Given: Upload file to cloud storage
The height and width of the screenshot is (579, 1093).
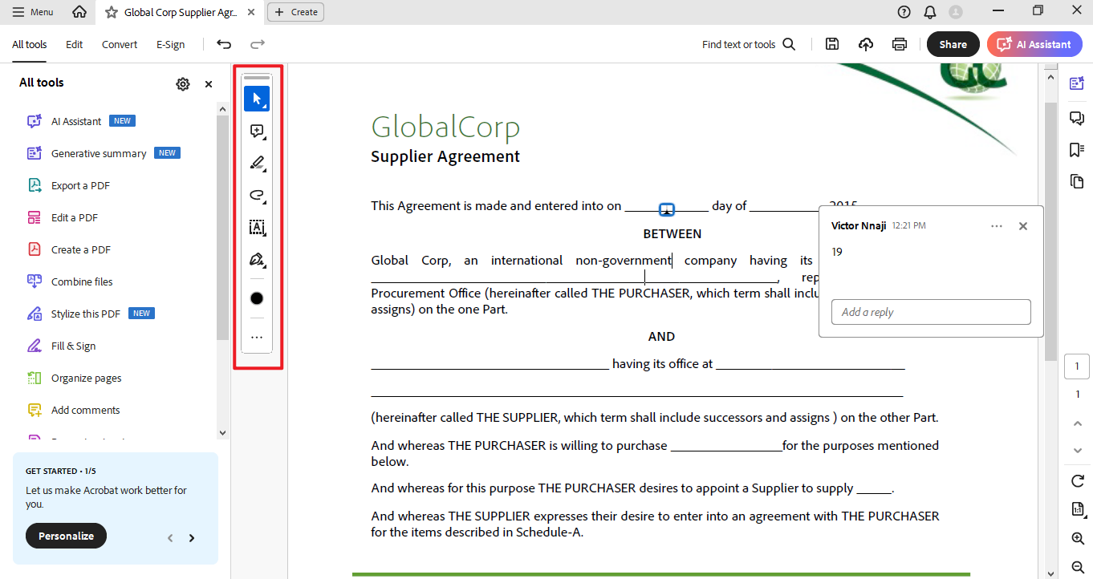Looking at the screenshot, I should click(866, 45).
